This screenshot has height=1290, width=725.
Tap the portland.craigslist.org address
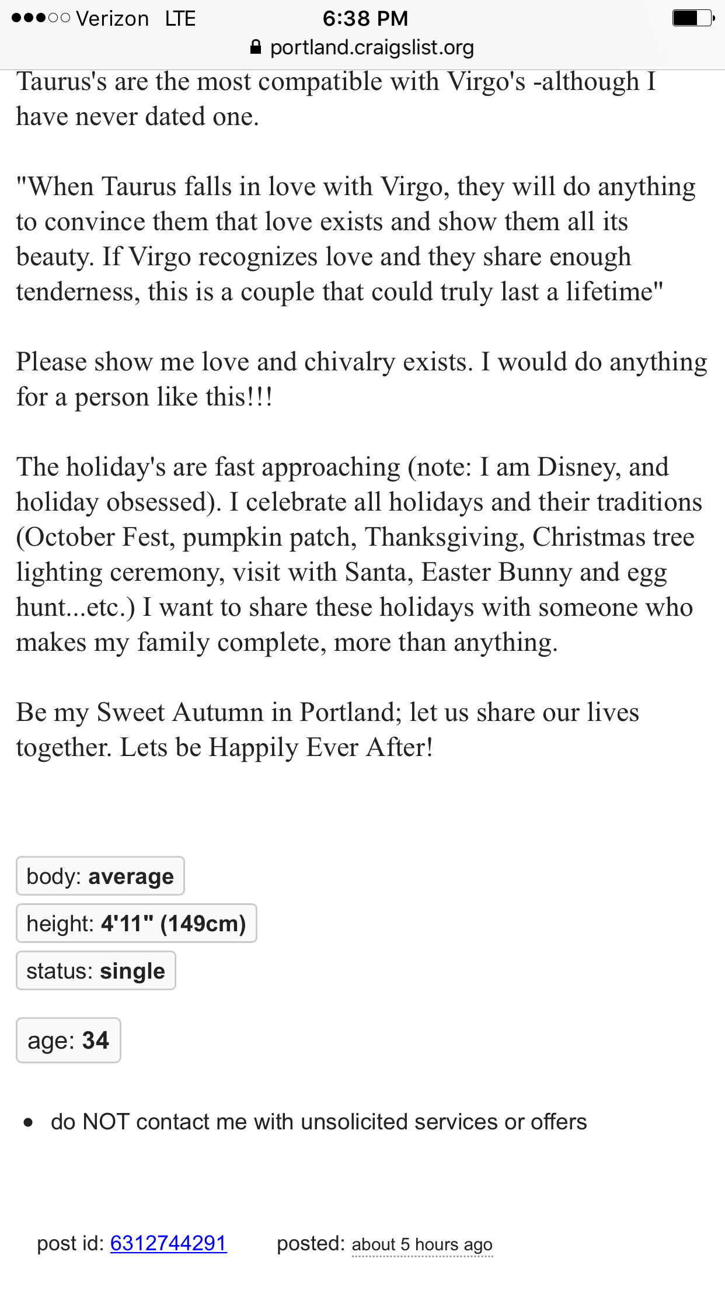tap(372, 47)
